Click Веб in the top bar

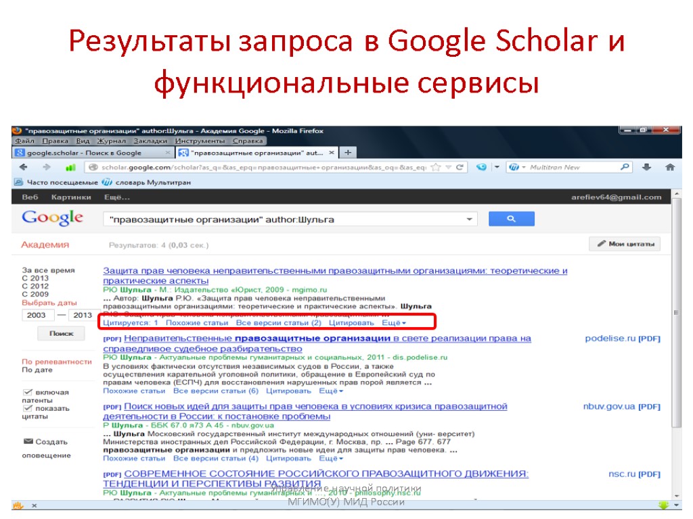[30, 197]
